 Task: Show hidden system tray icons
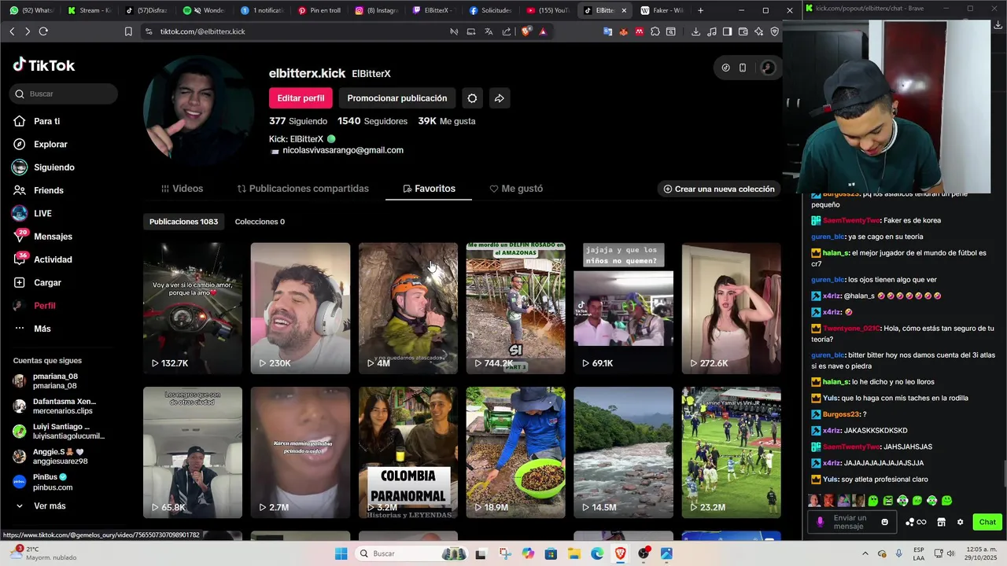click(865, 553)
